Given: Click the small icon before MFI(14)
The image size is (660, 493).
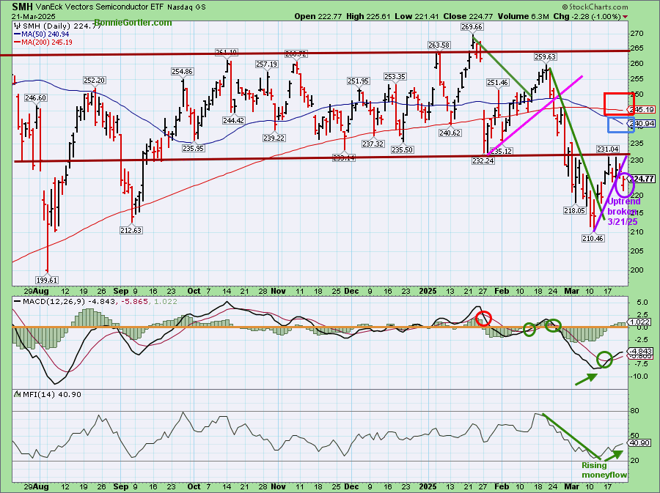Looking at the screenshot, I should (x=18, y=394).
